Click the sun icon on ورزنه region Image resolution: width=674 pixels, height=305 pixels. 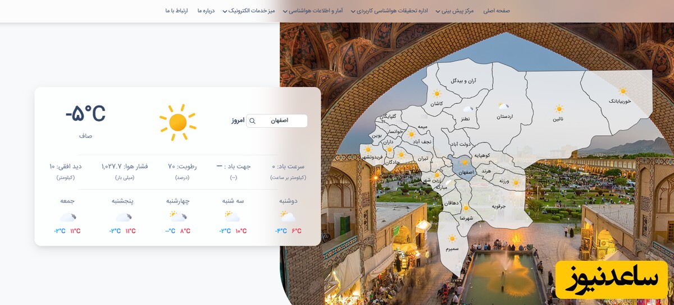tap(515, 182)
